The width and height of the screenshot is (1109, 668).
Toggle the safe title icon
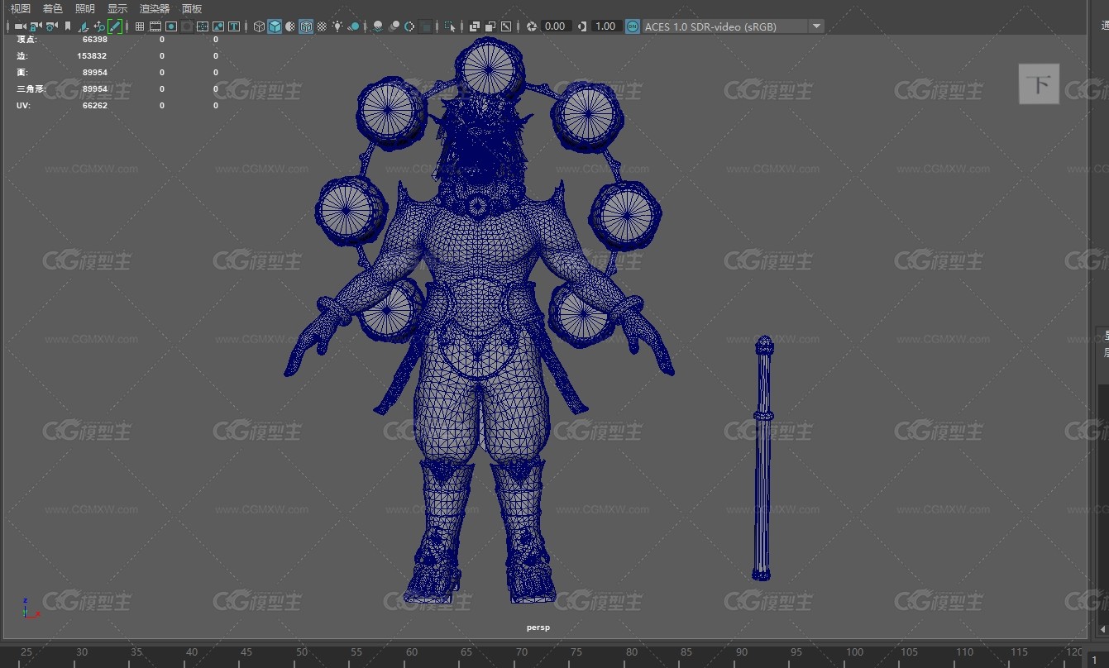coord(234,26)
